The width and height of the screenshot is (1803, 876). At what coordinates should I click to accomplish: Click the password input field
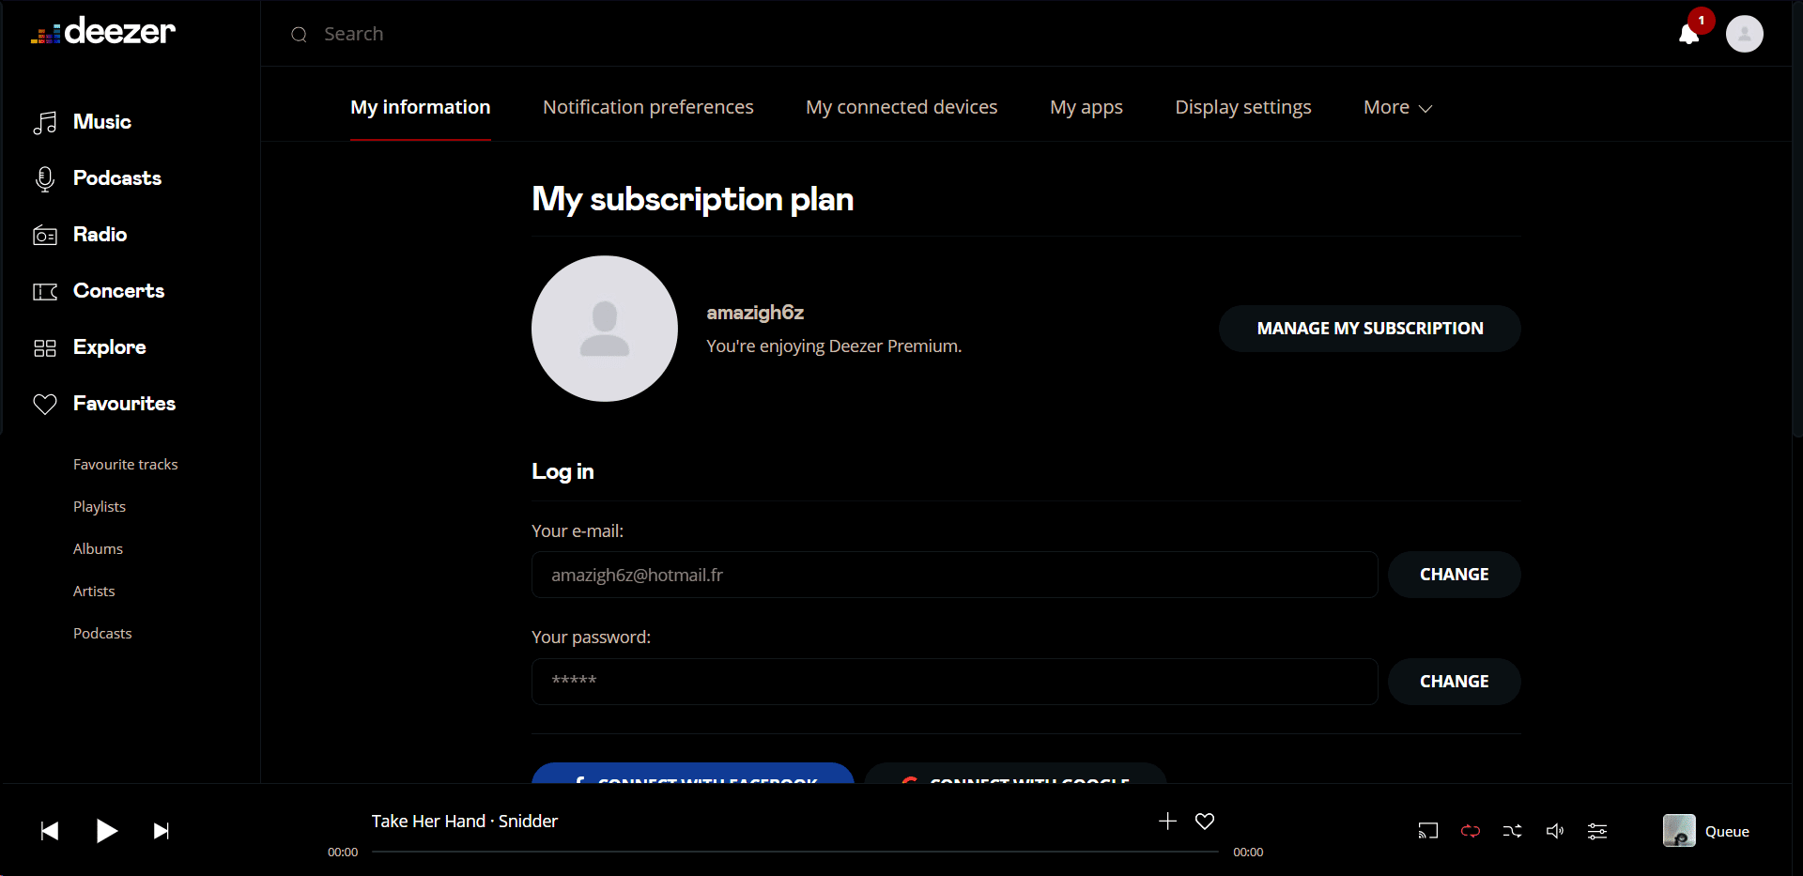pyautogui.click(x=955, y=682)
